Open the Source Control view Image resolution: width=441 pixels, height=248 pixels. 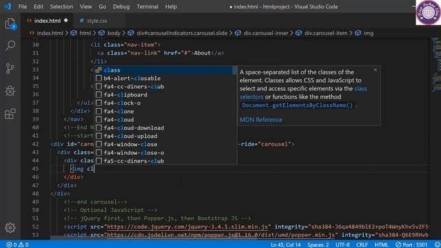click(x=10, y=68)
